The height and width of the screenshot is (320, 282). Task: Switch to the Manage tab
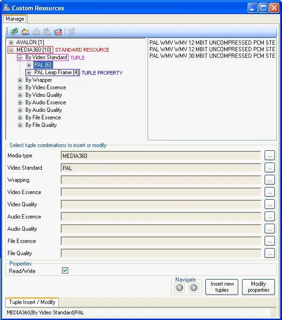[15, 19]
